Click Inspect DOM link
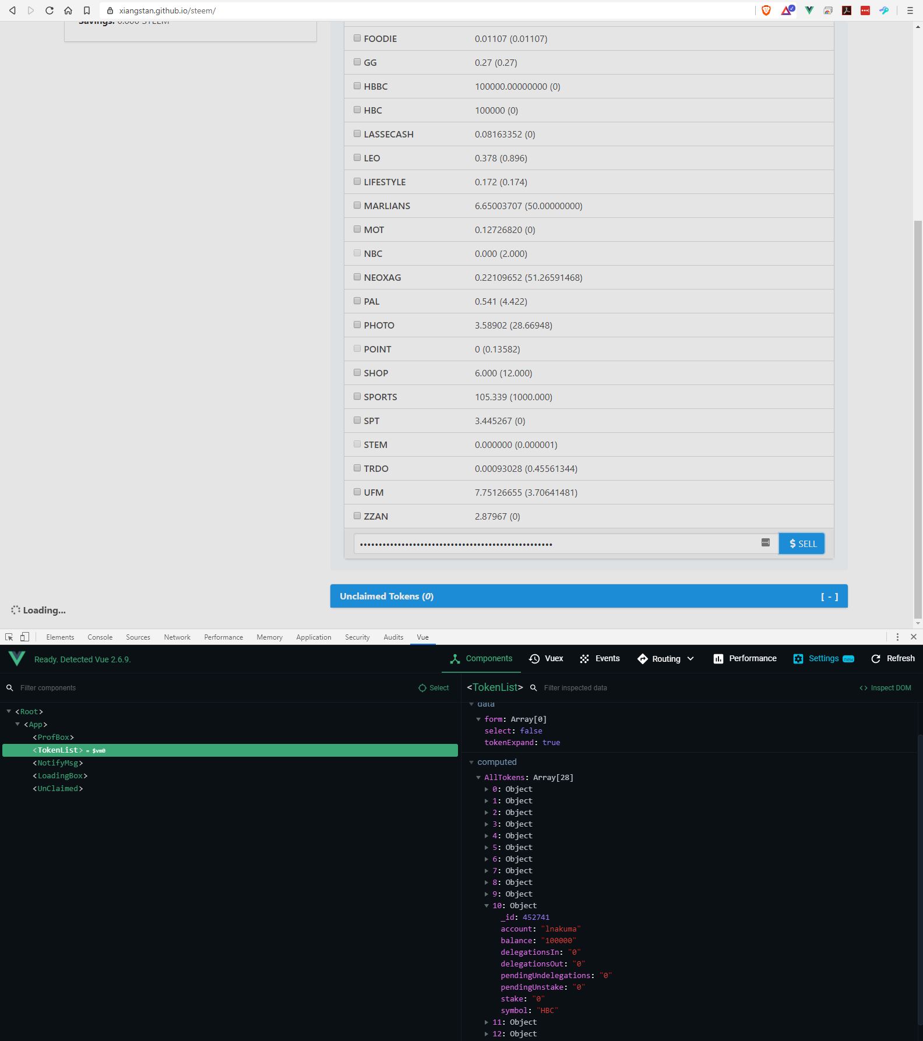This screenshot has width=923, height=1041. point(885,688)
